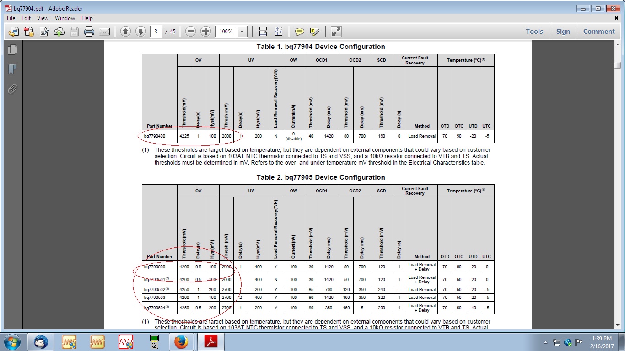This screenshot has width=625, height=351.
Task: Click the vertical scrollbar thumb
Action: coord(617,65)
